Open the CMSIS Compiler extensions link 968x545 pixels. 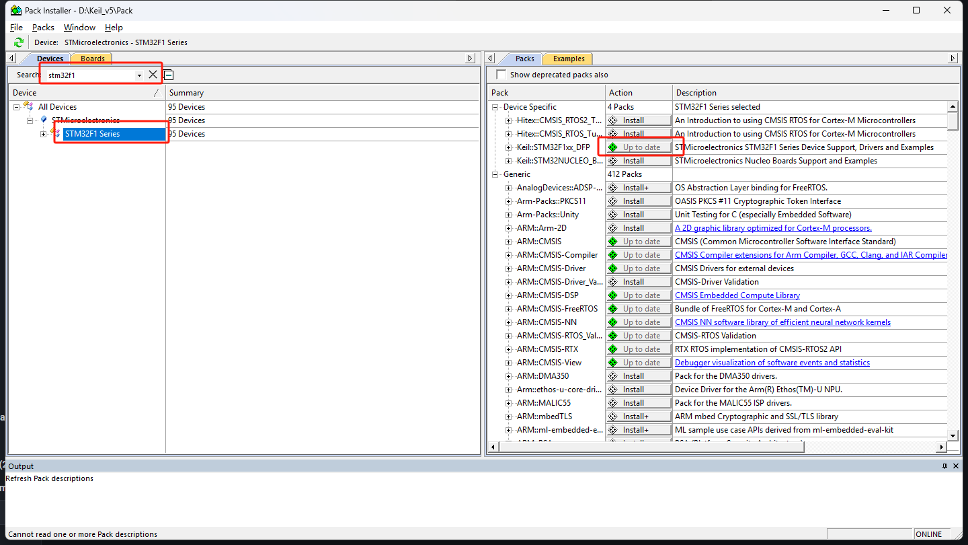click(x=811, y=255)
